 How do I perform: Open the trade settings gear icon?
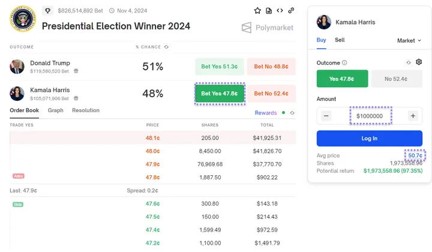[419, 62]
